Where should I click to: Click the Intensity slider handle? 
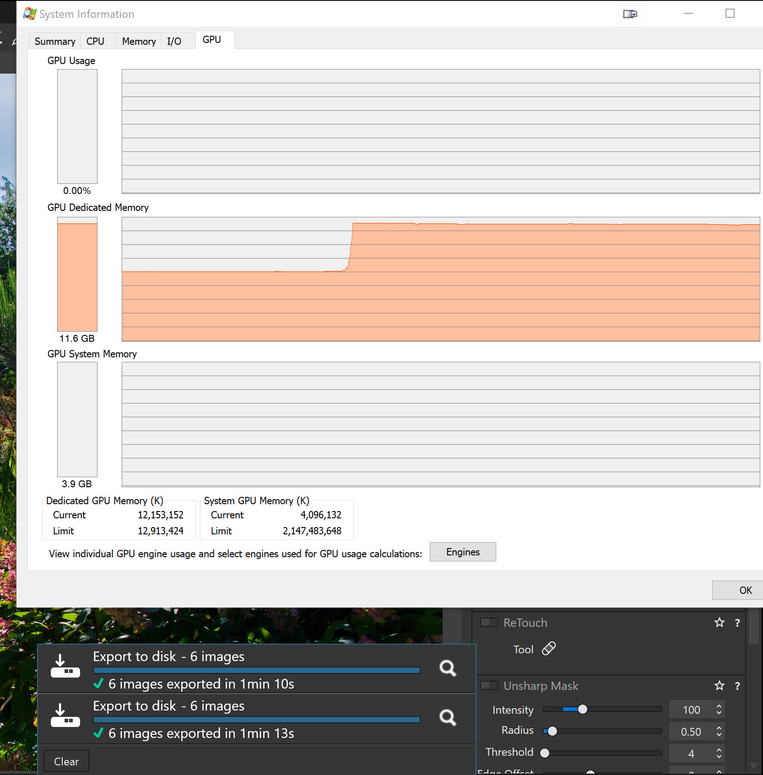pos(582,710)
